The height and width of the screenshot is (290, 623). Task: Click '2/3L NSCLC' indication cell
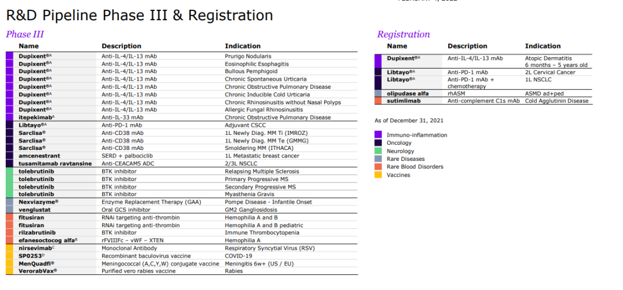pyautogui.click(x=241, y=163)
